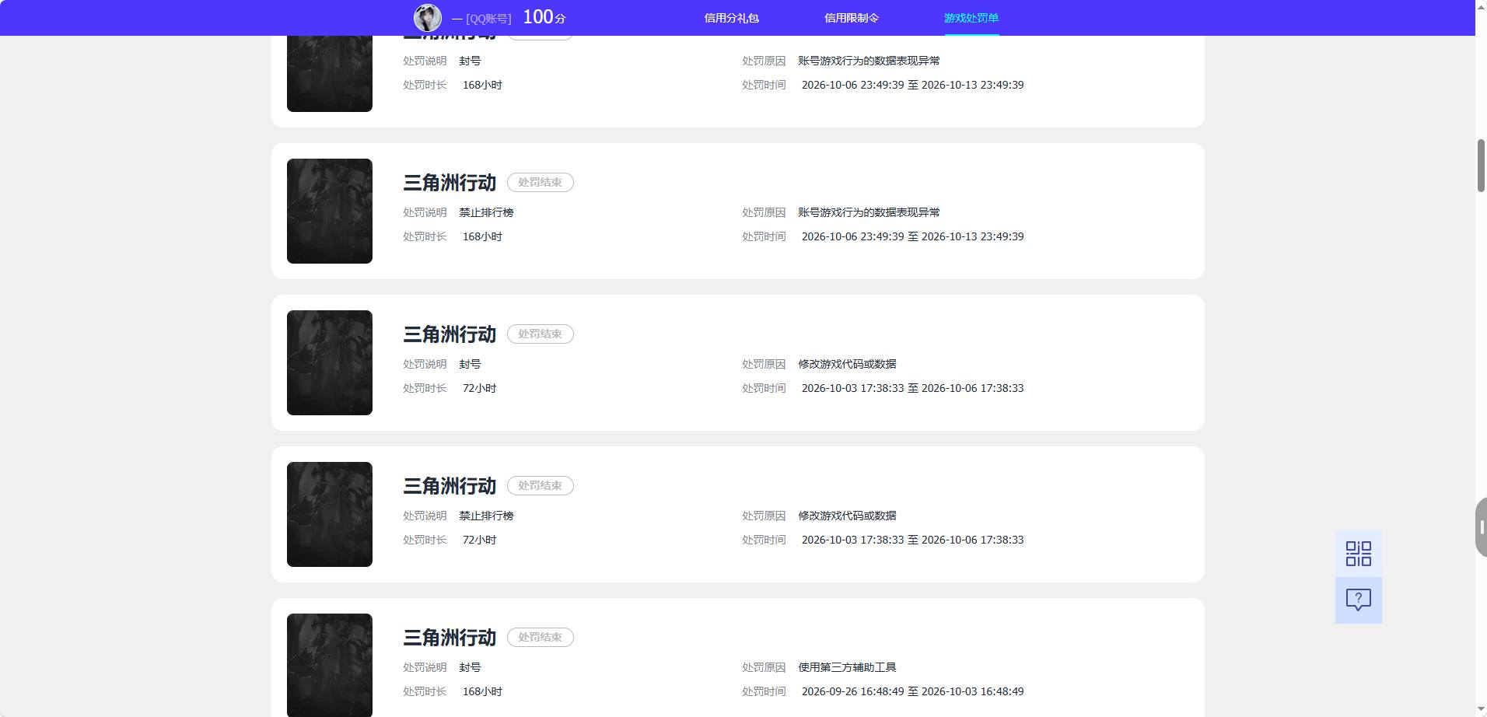Click the user avatar in the header
Viewport: 1487px width, 717px height.
427,17
